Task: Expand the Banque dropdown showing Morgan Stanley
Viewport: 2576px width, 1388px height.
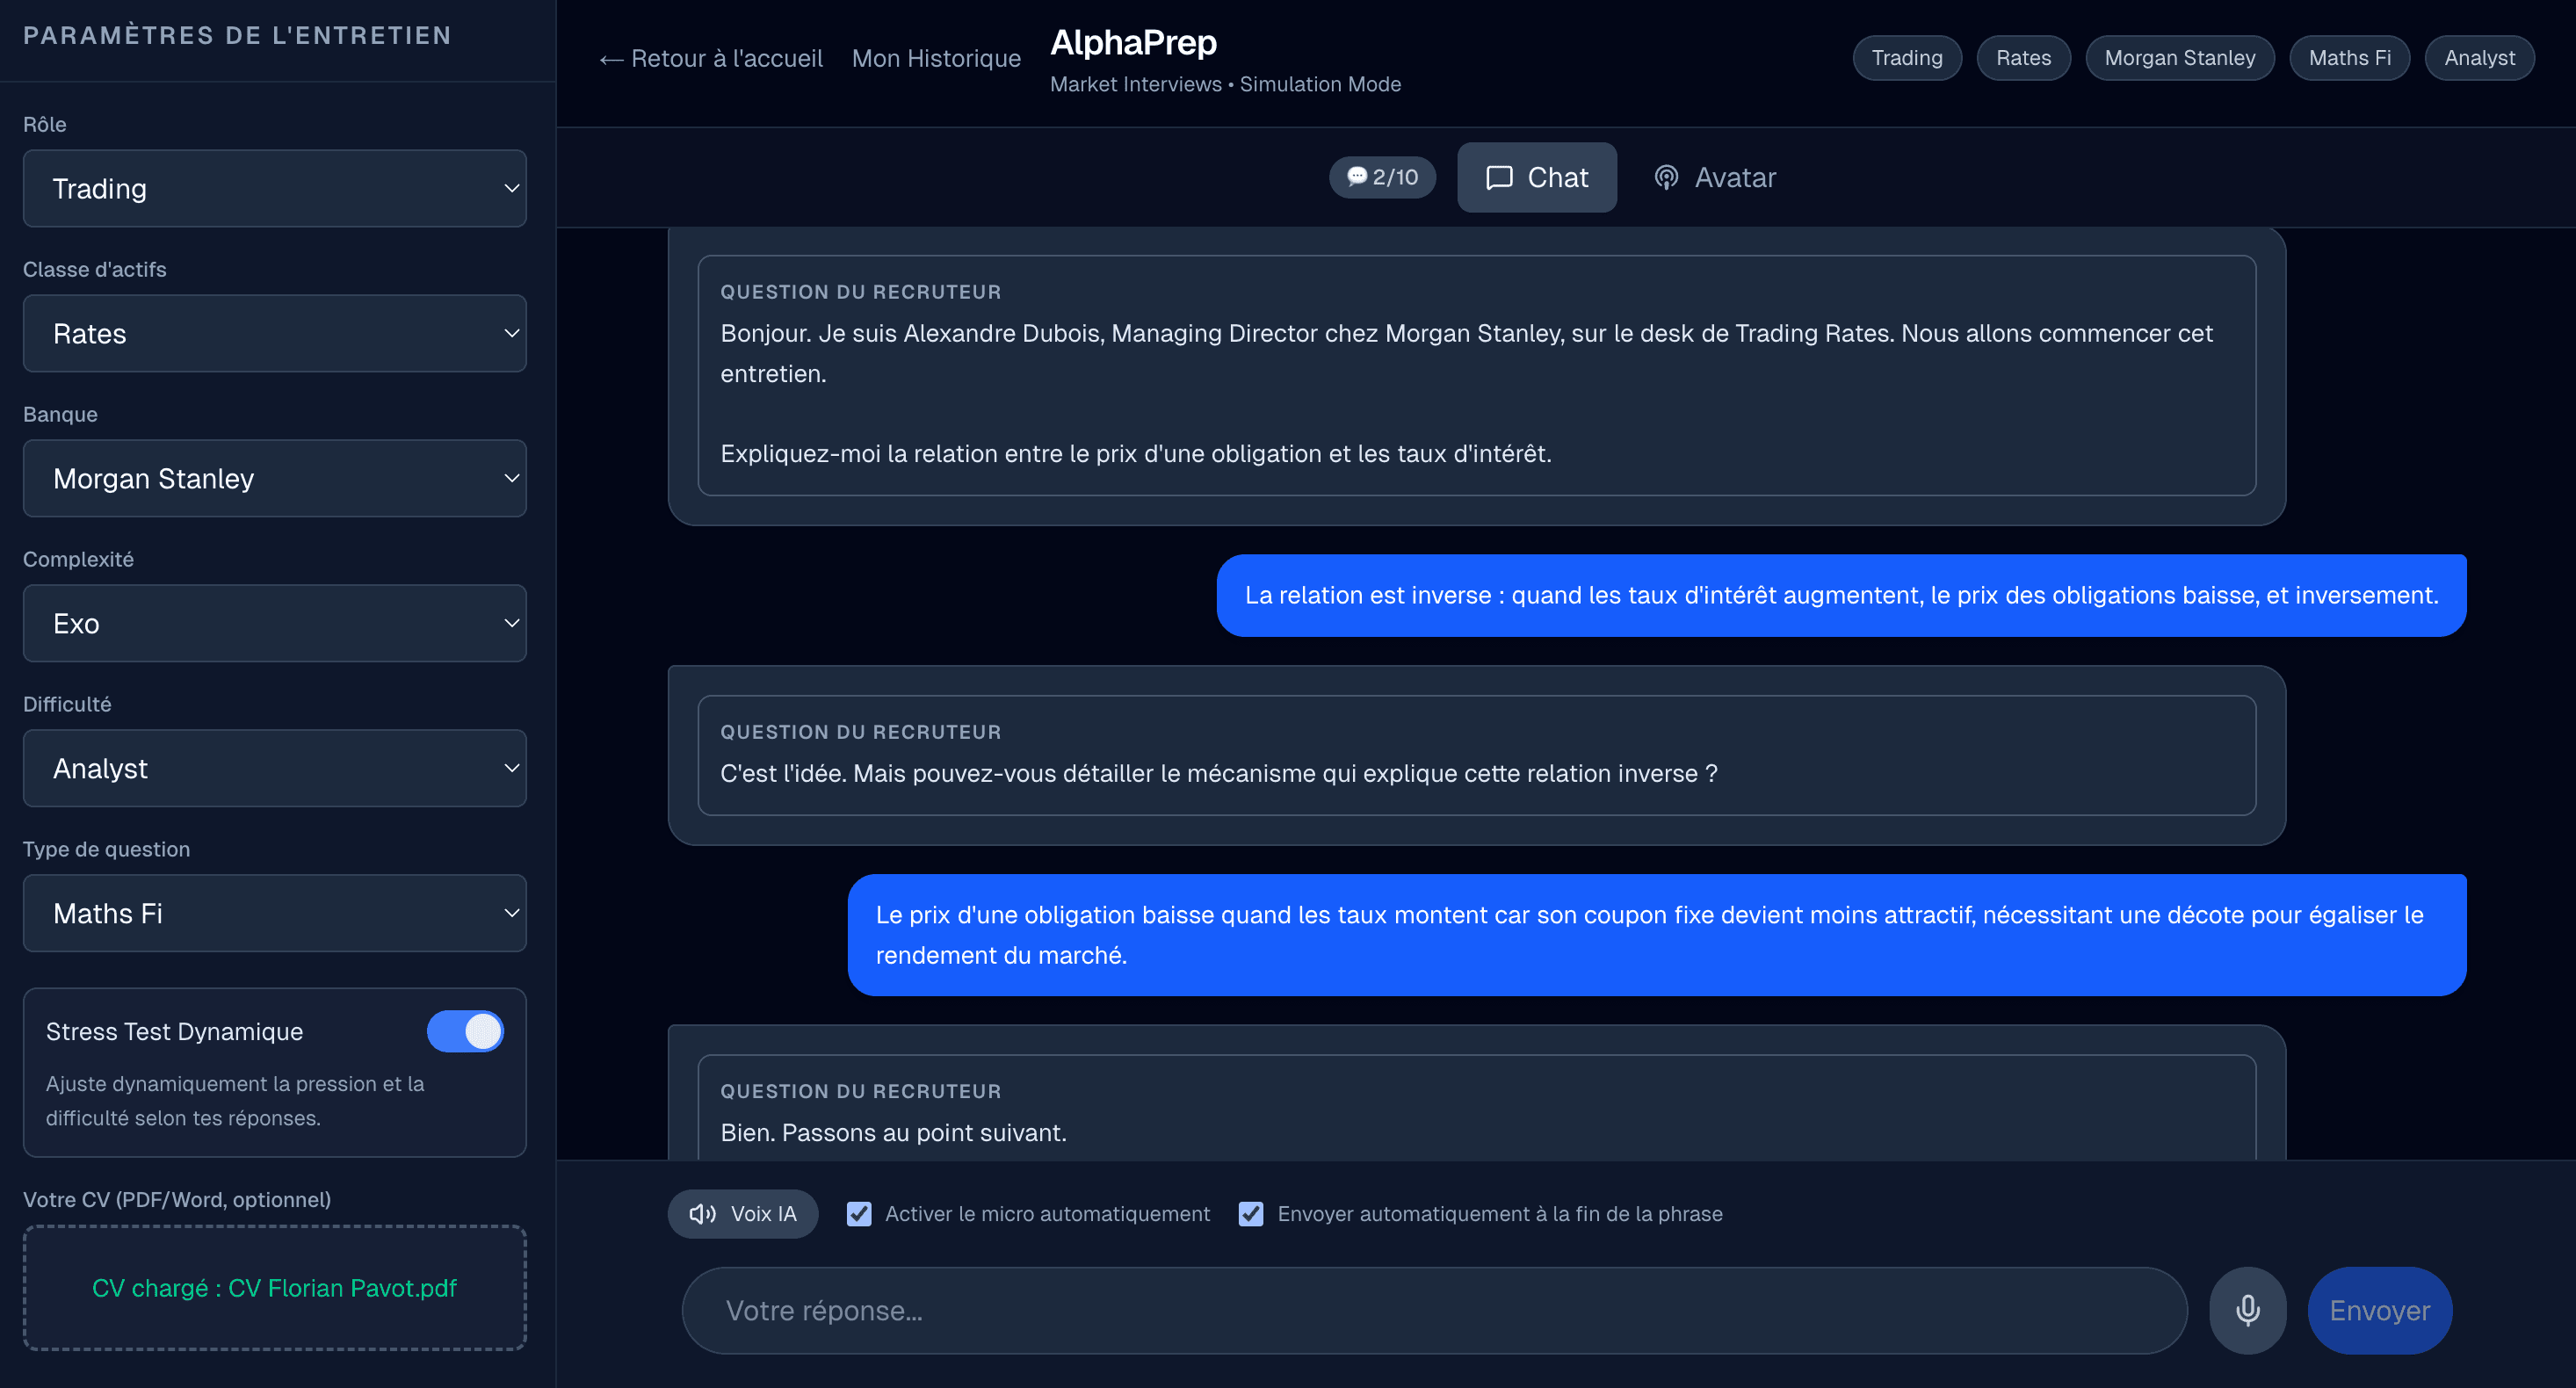Action: 274,478
